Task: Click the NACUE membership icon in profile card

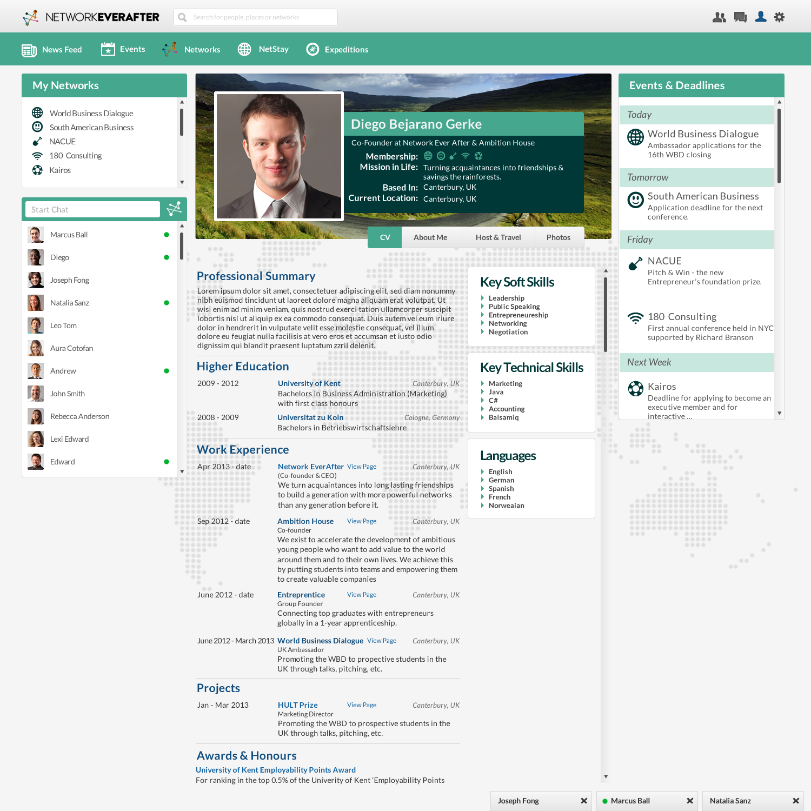Action: pos(453,156)
